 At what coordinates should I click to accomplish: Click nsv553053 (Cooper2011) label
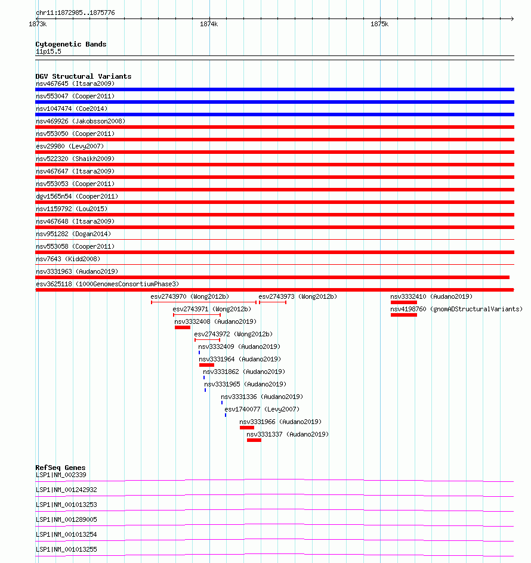point(75,184)
